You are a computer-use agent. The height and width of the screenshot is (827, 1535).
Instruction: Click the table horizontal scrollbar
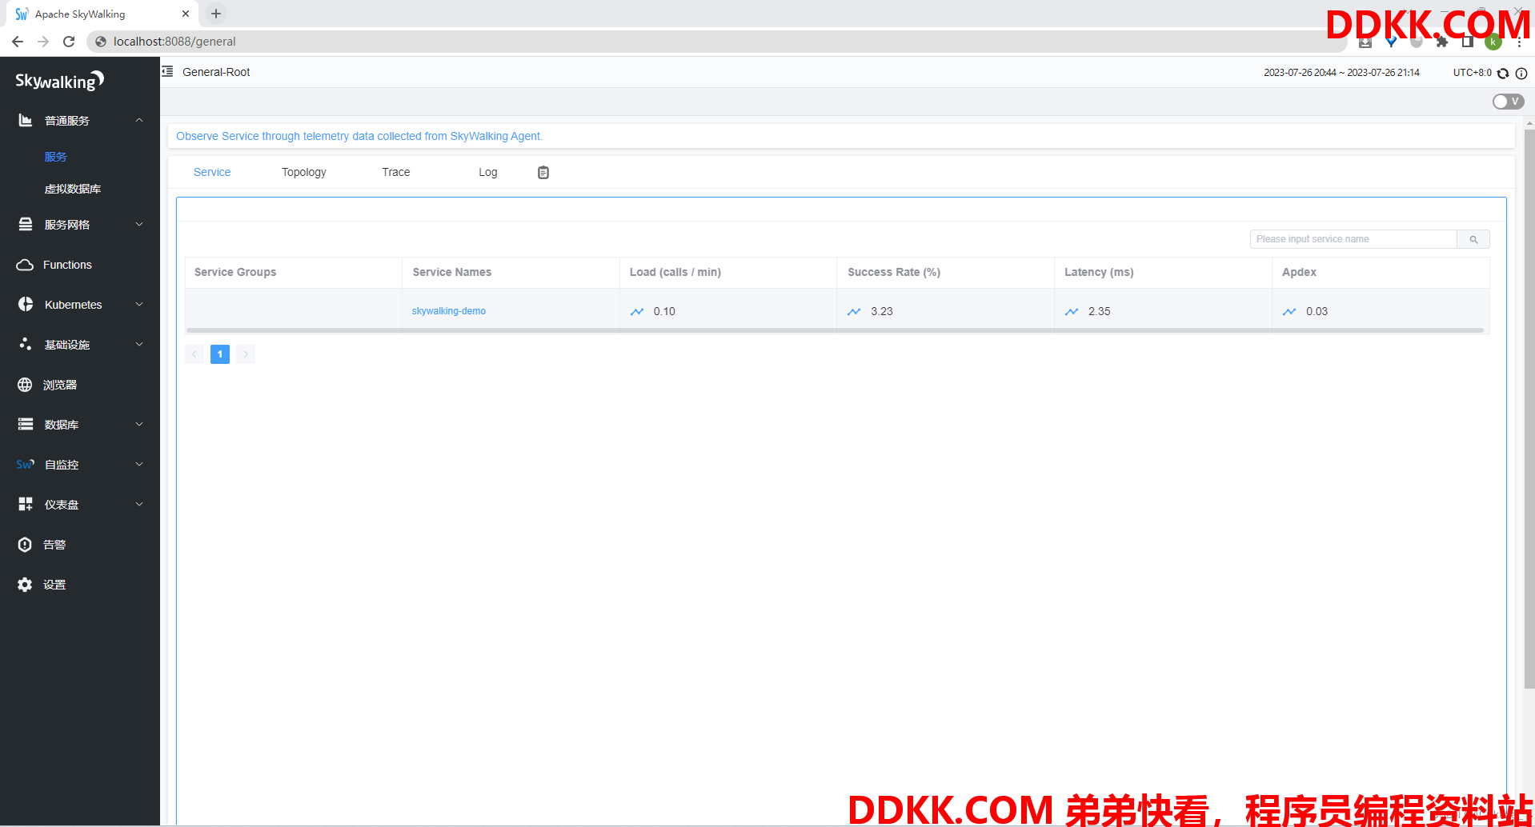835,330
